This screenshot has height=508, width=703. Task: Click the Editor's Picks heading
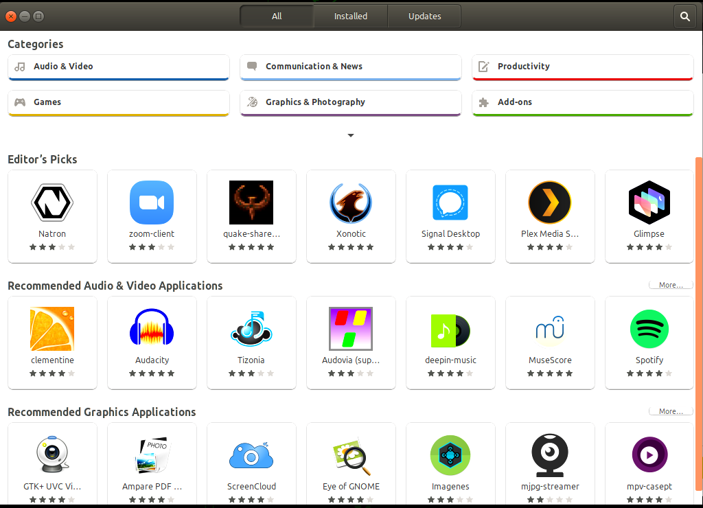pos(42,160)
